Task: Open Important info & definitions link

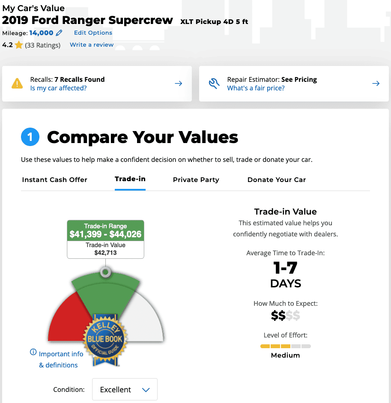Action: (x=61, y=359)
